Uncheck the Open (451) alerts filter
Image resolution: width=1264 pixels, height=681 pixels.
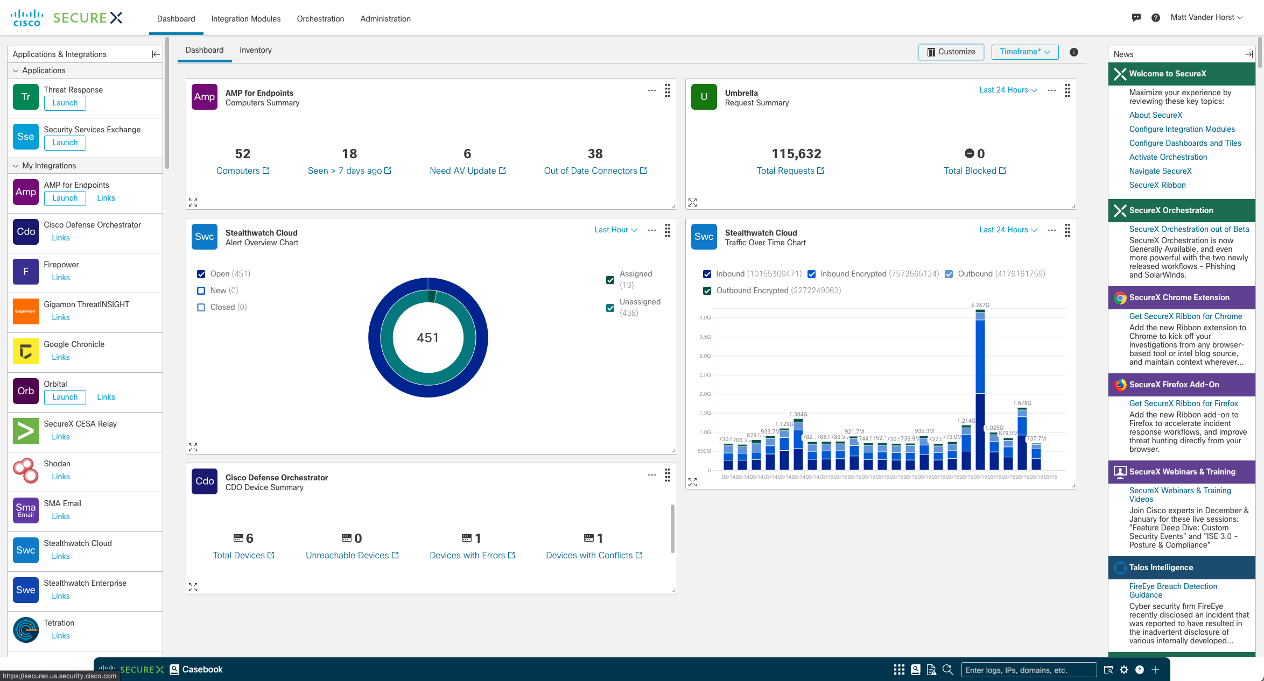(201, 274)
